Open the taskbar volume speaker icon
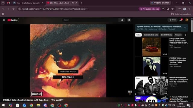 point(153,105)
